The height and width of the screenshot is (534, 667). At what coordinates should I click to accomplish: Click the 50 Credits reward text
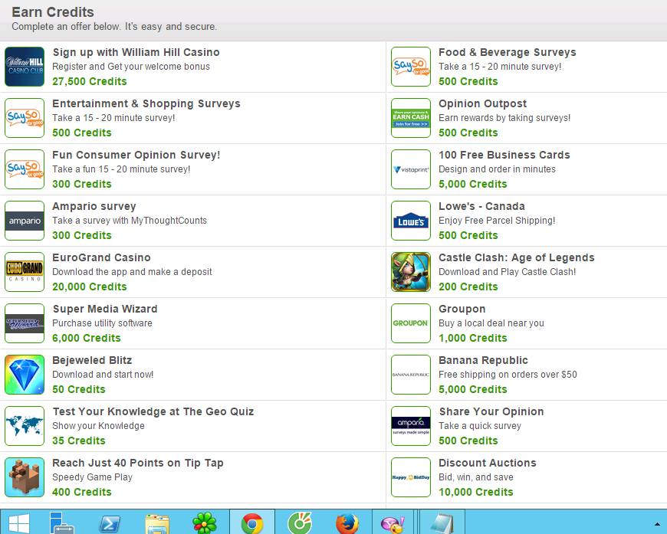[x=79, y=389]
